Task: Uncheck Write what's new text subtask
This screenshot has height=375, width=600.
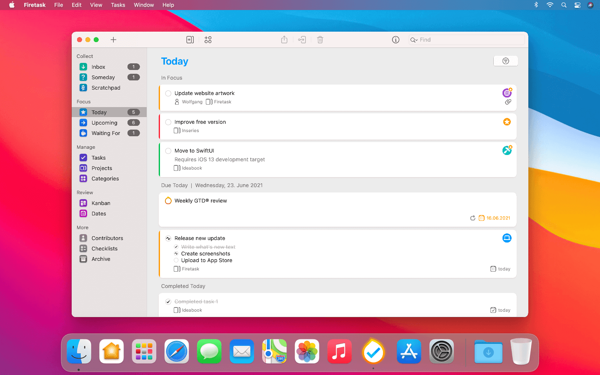Action: 176,247
